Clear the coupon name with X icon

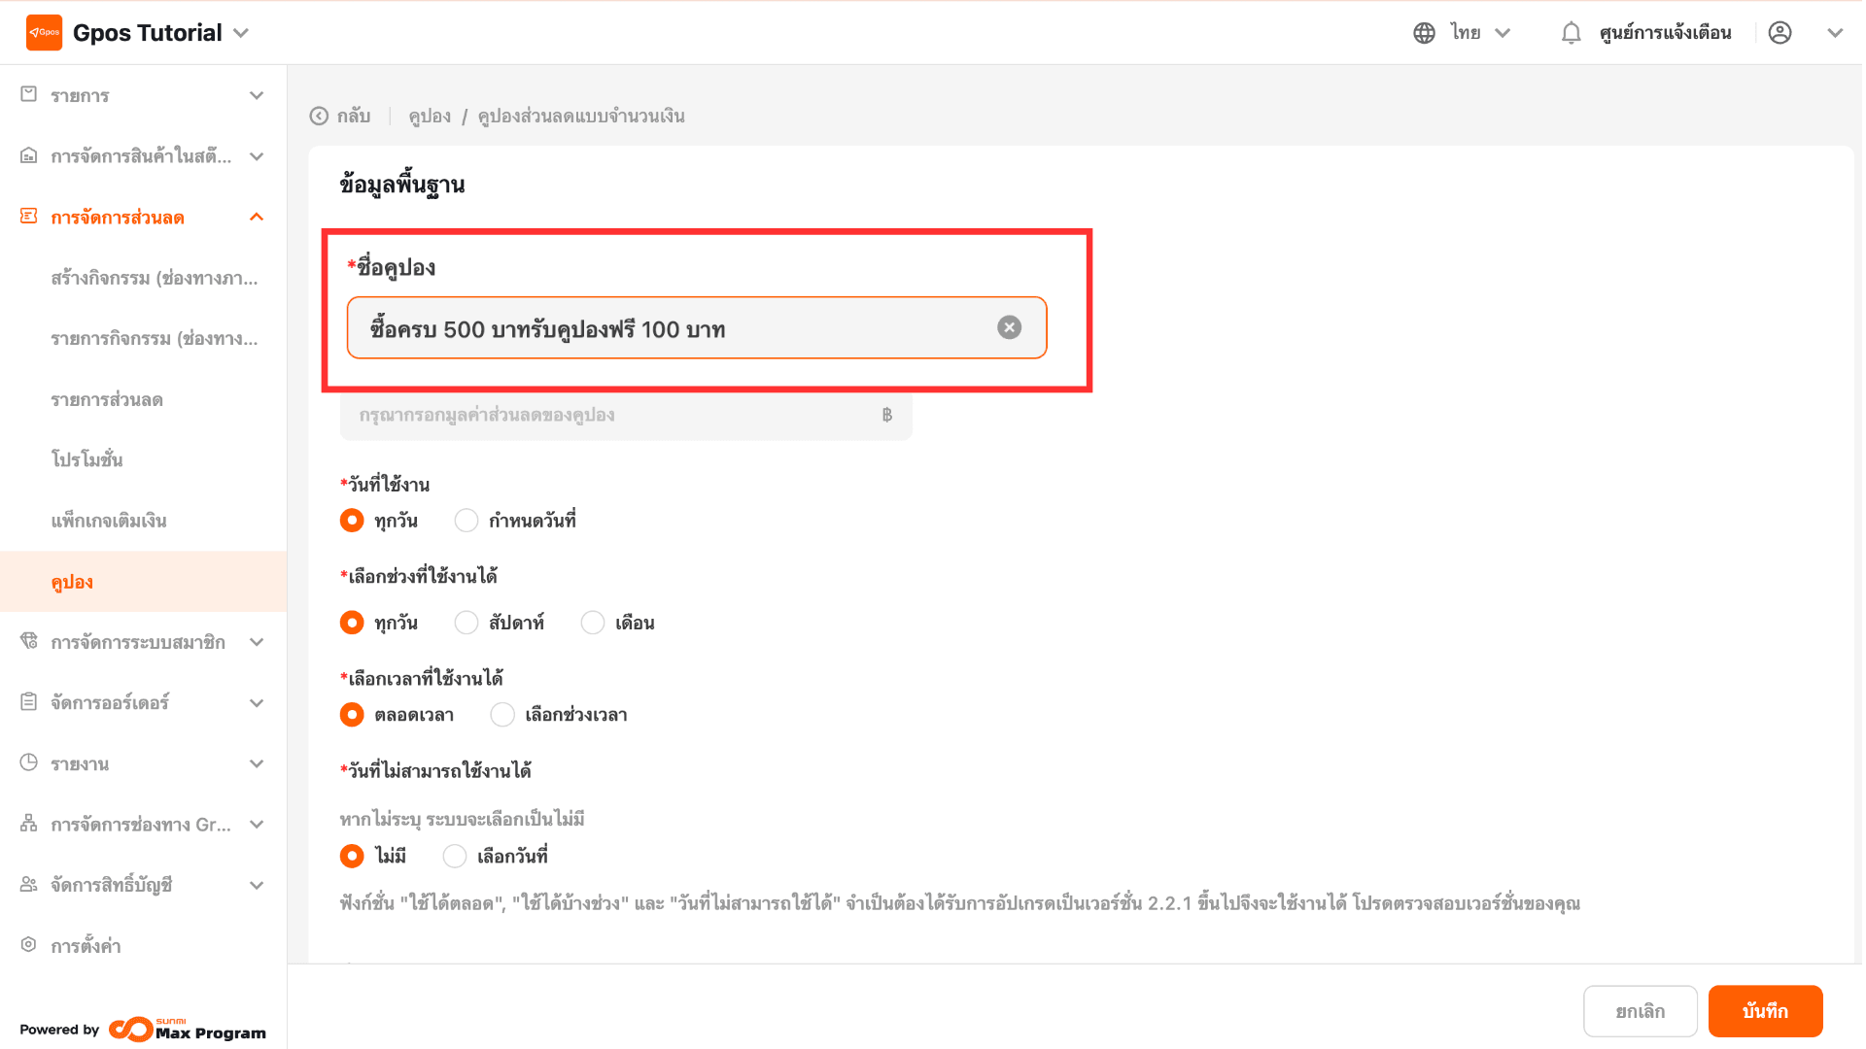(1009, 327)
